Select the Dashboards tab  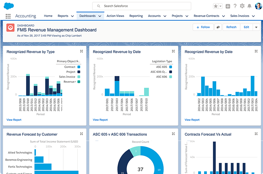88,16
